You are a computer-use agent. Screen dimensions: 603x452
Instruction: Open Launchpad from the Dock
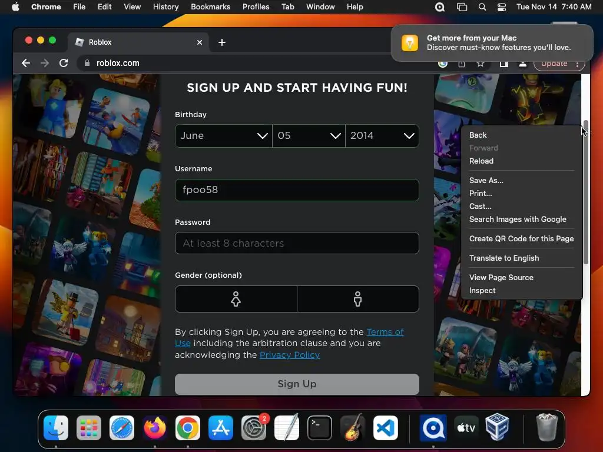[x=89, y=428]
